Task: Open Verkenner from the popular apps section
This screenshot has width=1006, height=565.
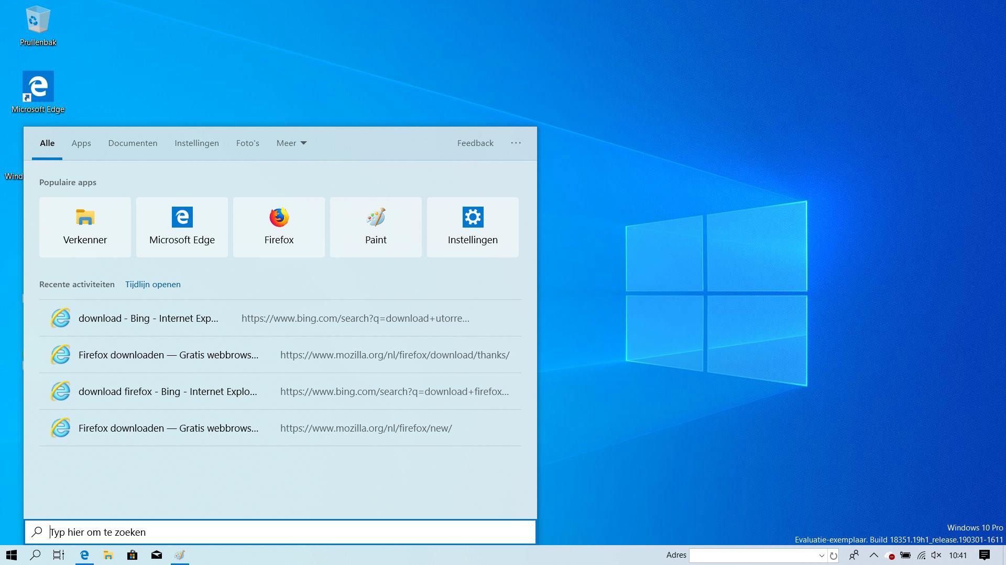Action: tap(84, 227)
